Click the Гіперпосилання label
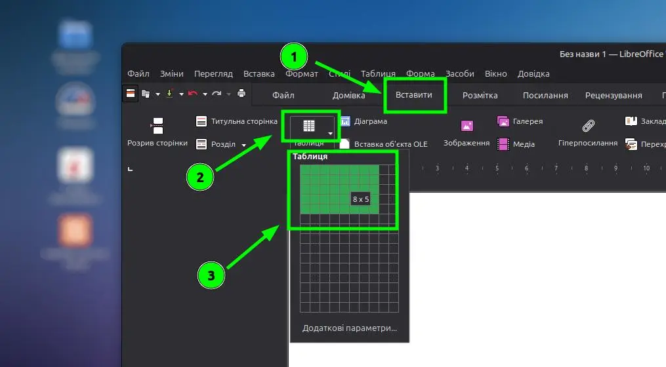This screenshot has height=367, width=666. tap(588, 143)
